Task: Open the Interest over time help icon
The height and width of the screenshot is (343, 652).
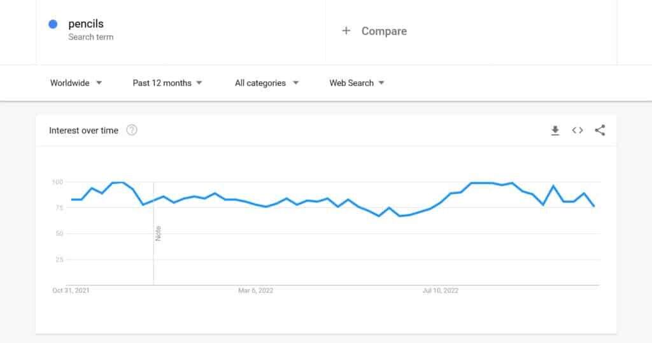Action: (132, 130)
